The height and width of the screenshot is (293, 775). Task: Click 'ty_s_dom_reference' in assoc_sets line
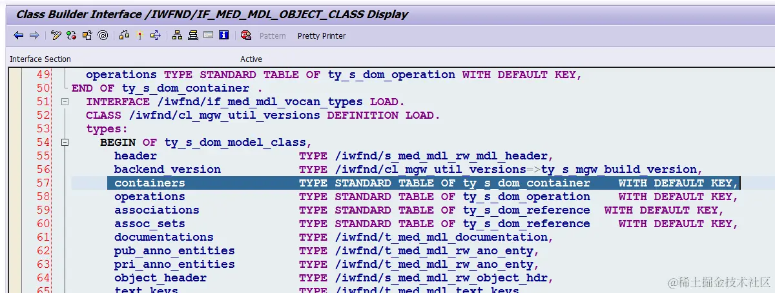pos(526,223)
